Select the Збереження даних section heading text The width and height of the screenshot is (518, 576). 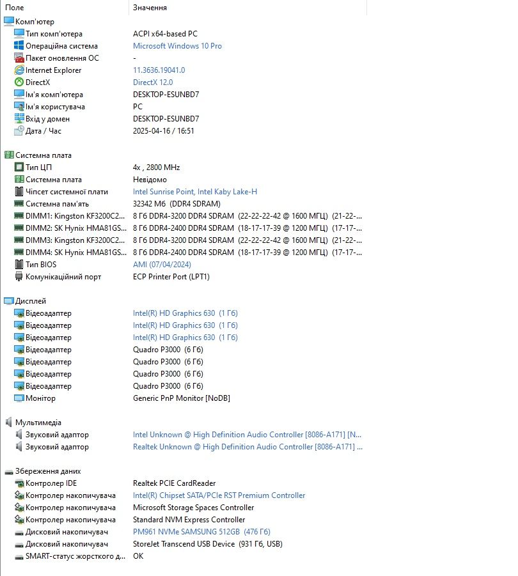(48, 471)
